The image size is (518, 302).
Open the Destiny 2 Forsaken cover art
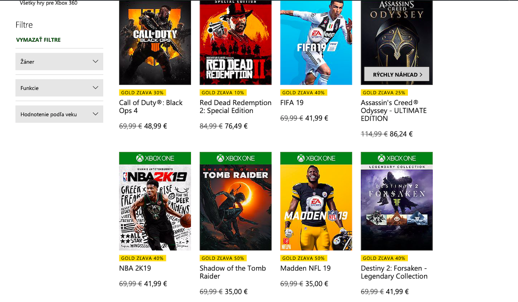tap(397, 207)
